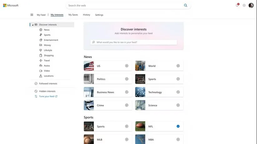
Task: Add the Politics interest with plus button
Action: (x=127, y=79)
